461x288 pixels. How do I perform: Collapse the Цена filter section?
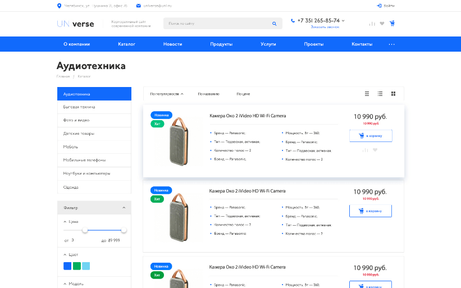pos(65,222)
